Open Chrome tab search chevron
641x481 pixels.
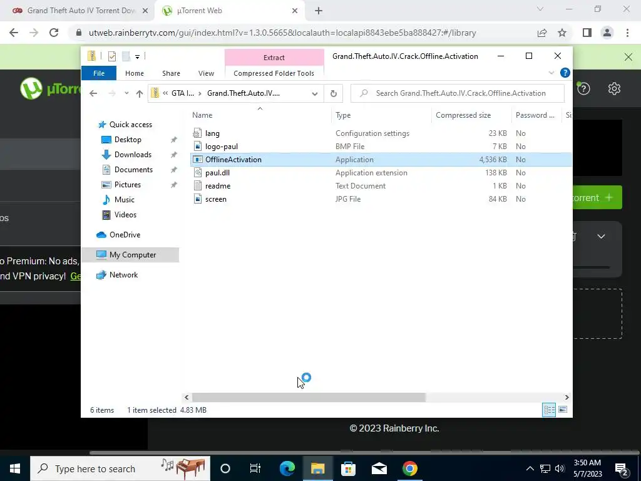(540, 9)
